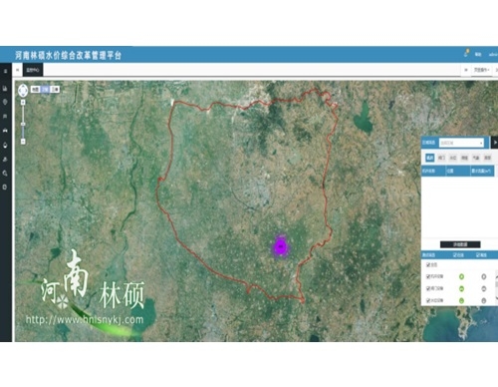Screen dimensions: 498x387
Task: Switch to the 气象 tab in right panel
Action: pos(476,158)
